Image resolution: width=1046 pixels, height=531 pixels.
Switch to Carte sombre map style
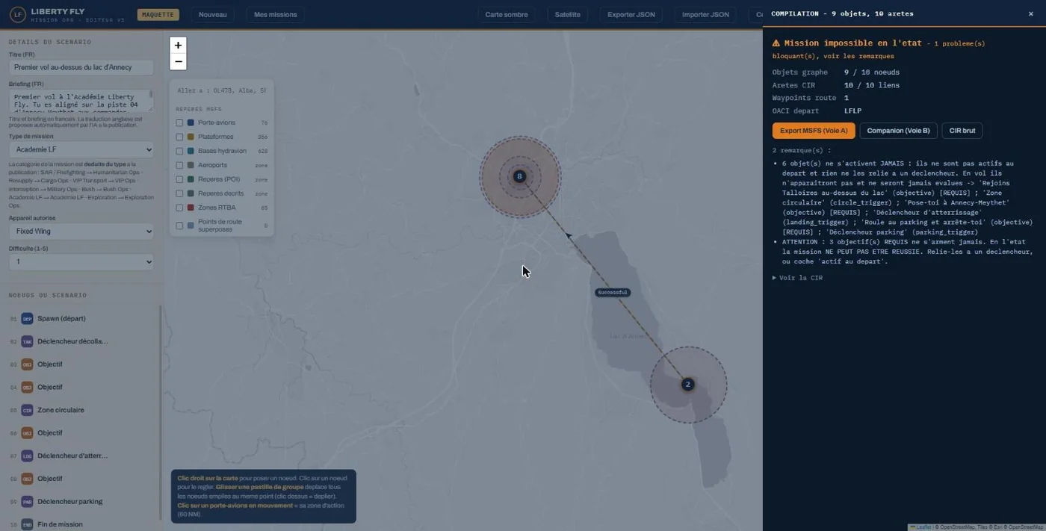(x=507, y=14)
